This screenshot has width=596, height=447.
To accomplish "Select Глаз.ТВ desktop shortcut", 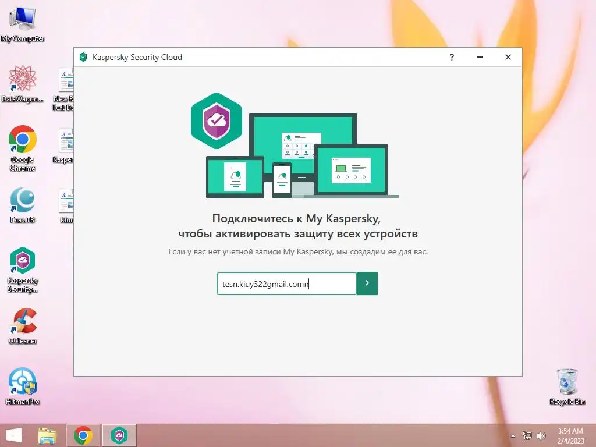I will click(23, 205).
